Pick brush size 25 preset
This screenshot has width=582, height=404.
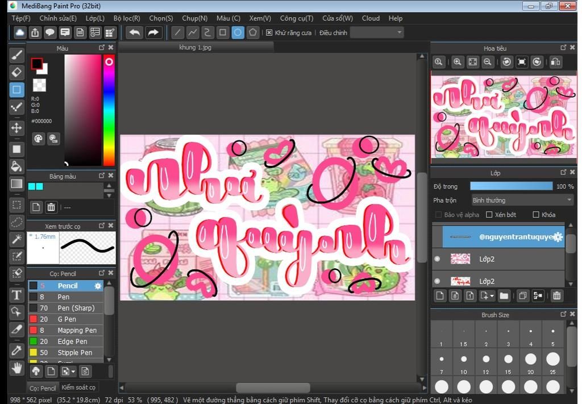pos(552,363)
